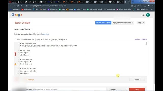Expand the Help dropdown
The image size is (163, 91).
pyautogui.click(x=141, y=23)
